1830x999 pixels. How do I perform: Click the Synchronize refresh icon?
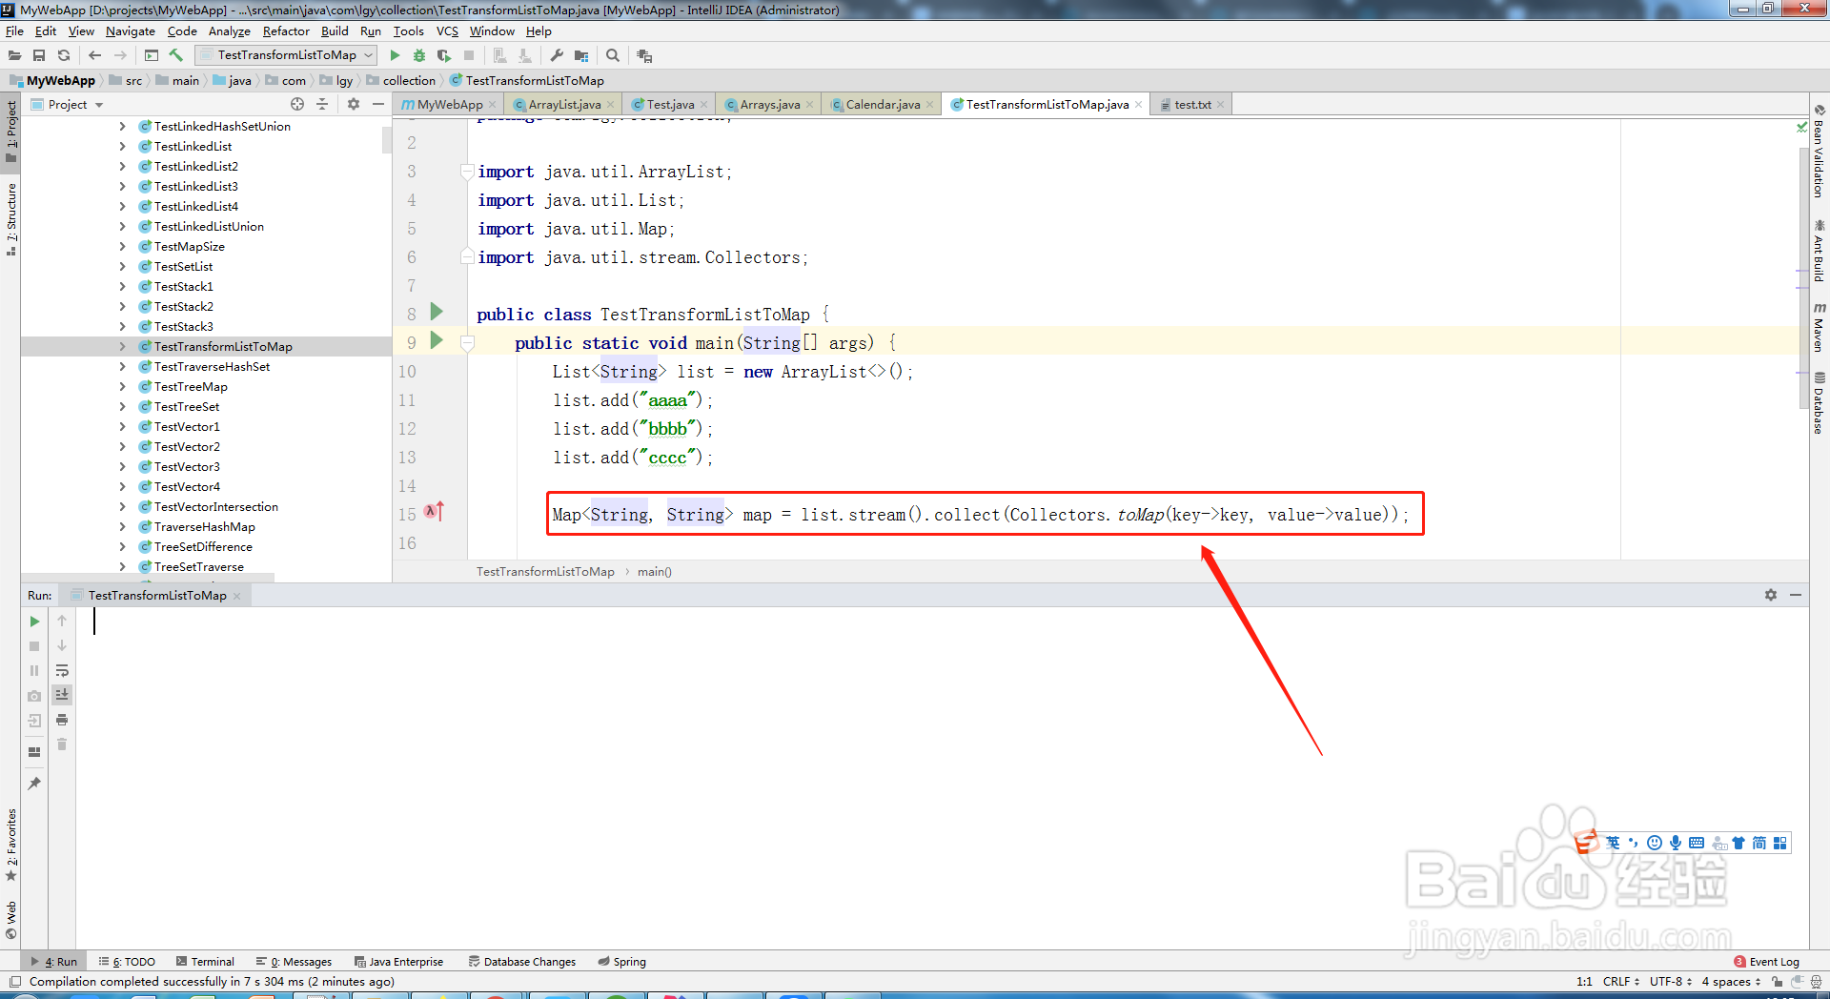(64, 55)
